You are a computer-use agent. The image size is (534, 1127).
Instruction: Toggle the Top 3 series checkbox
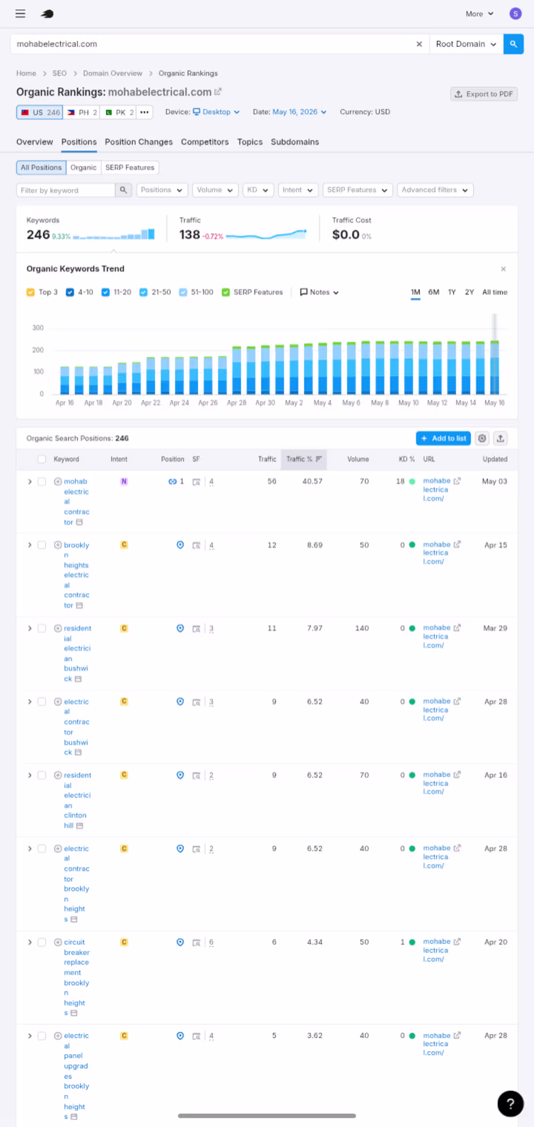(x=31, y=292)
